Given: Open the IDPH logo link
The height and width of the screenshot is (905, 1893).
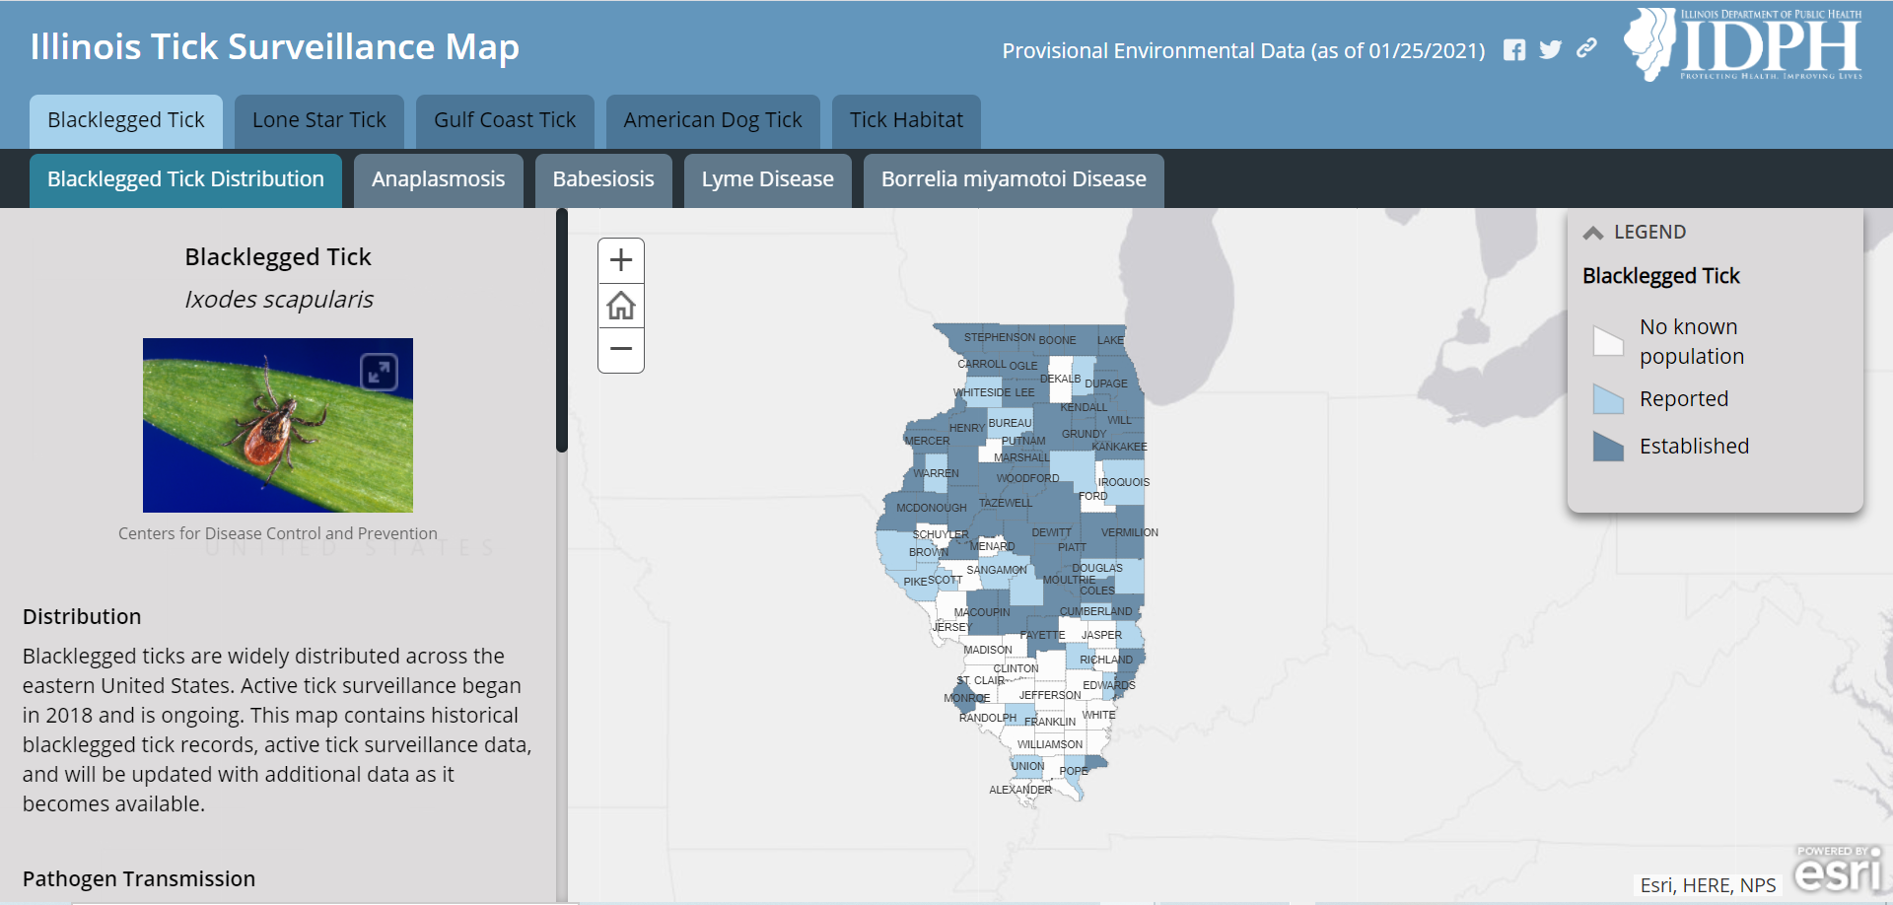Looking at the screenshot, I should click(x=1743, y=44).
